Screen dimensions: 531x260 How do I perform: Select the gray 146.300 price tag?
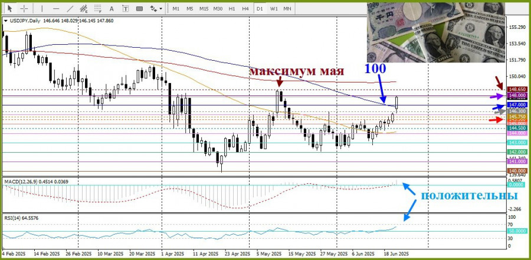coord(517,111)
